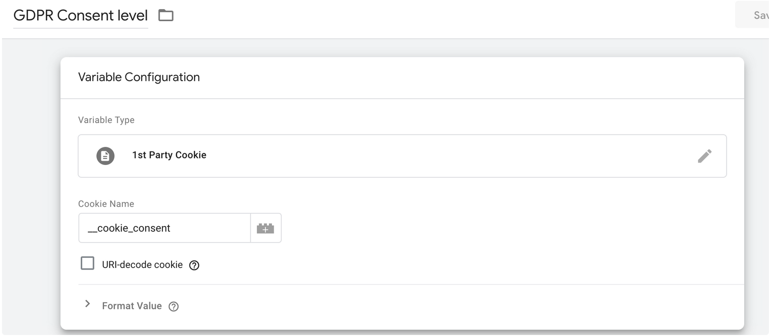Open the Format Value help tooltip

[x=174, y=306]
